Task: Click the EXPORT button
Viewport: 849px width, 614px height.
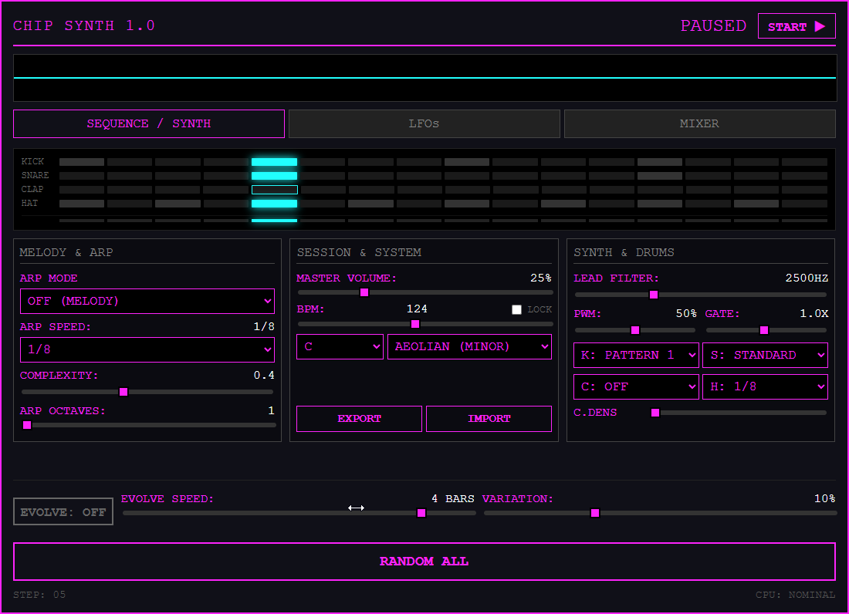Action: pyautogui.click(x=359, y=419)
